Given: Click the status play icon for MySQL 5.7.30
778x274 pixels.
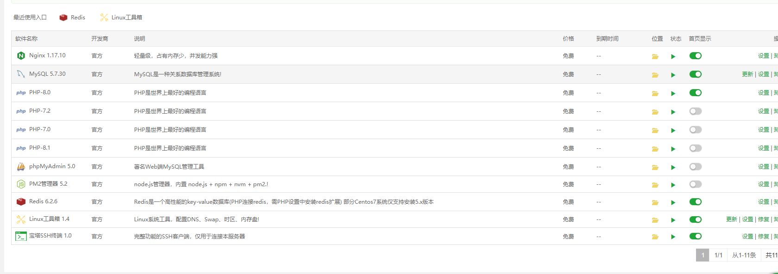Looking at the screenshot, I should 673,75.
